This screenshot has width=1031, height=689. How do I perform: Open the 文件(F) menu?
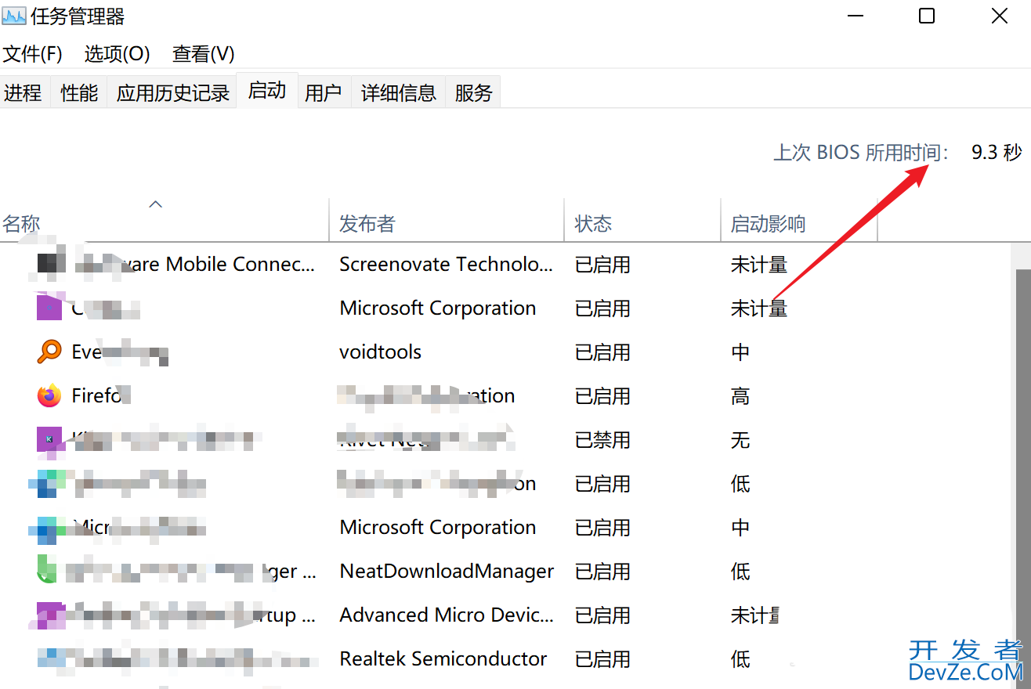click(32, 54)
